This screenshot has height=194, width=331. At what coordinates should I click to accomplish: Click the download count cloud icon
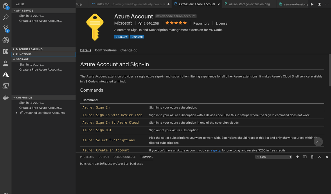(x=140, y=23)
